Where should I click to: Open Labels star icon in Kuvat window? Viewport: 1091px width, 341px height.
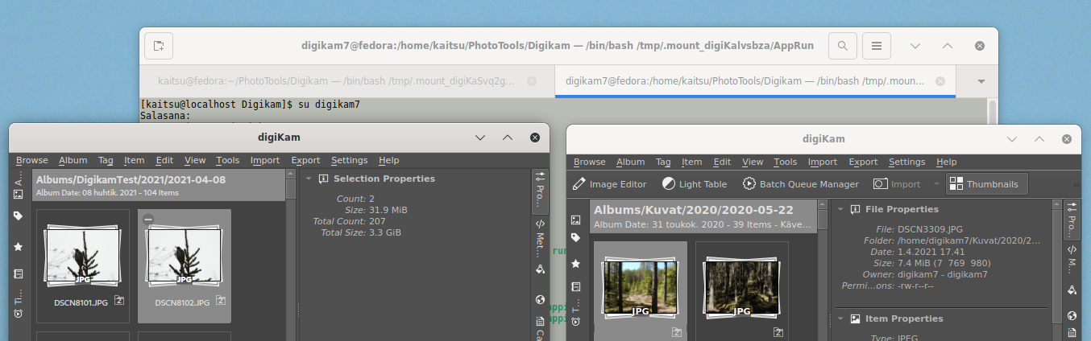(575, 264)
